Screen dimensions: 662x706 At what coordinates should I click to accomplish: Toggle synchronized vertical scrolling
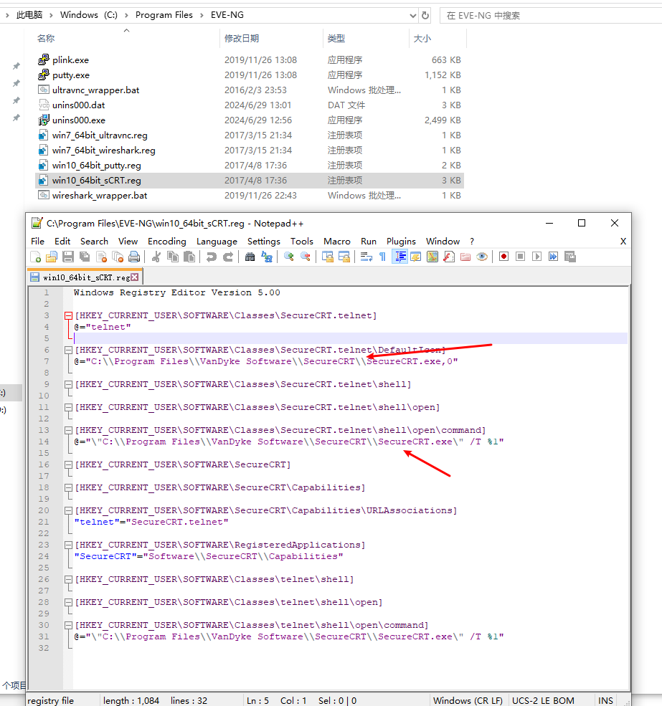pos(327,257)
